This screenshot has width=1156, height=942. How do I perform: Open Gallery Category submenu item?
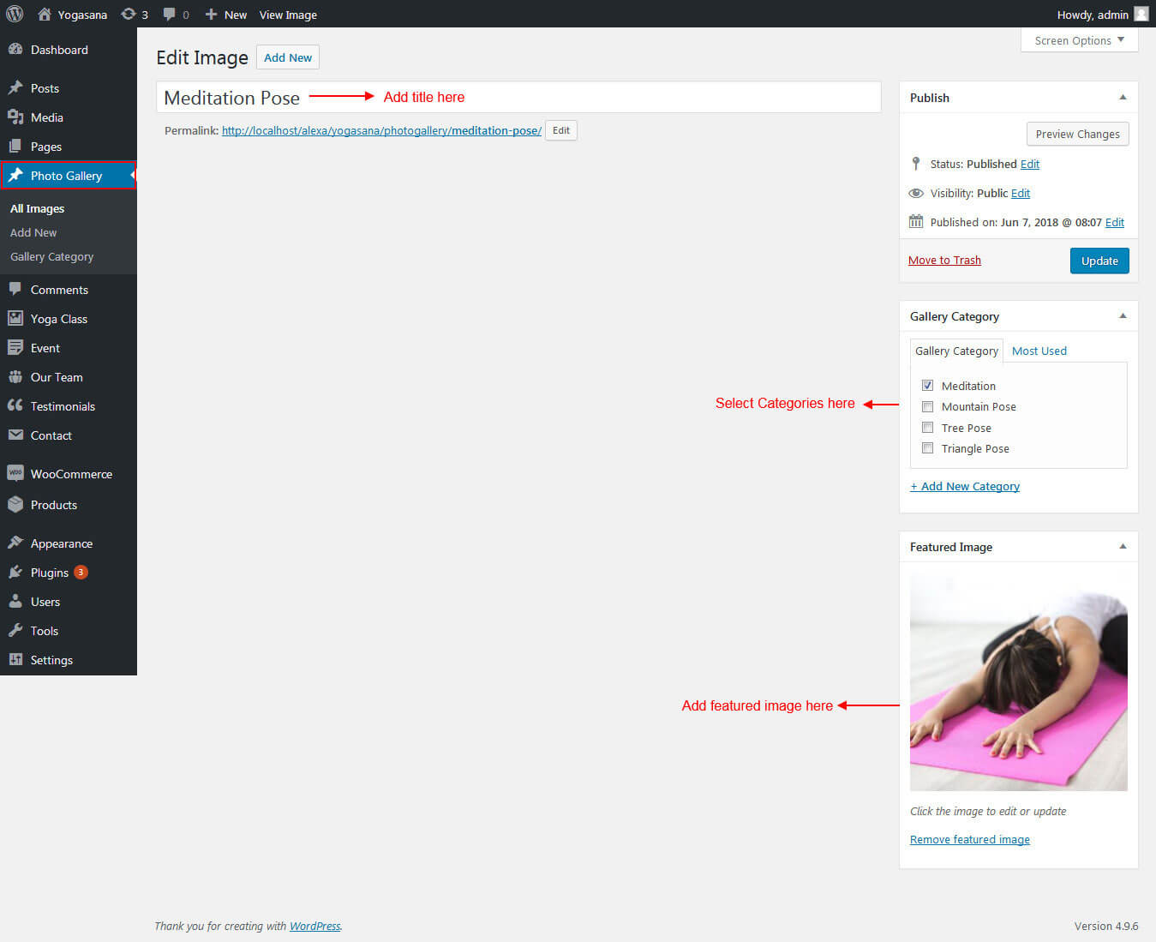51,256
